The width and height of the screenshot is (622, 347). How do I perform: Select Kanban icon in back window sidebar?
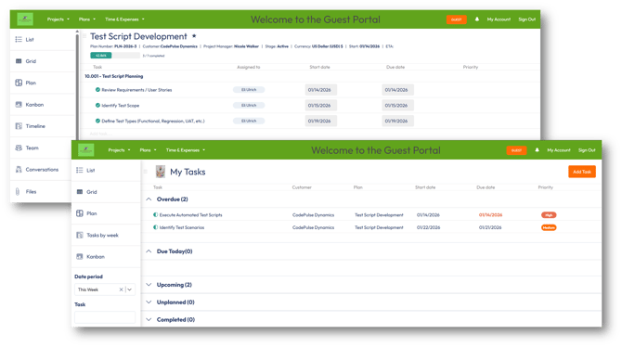pyautogui.click(x=19, y=105)
